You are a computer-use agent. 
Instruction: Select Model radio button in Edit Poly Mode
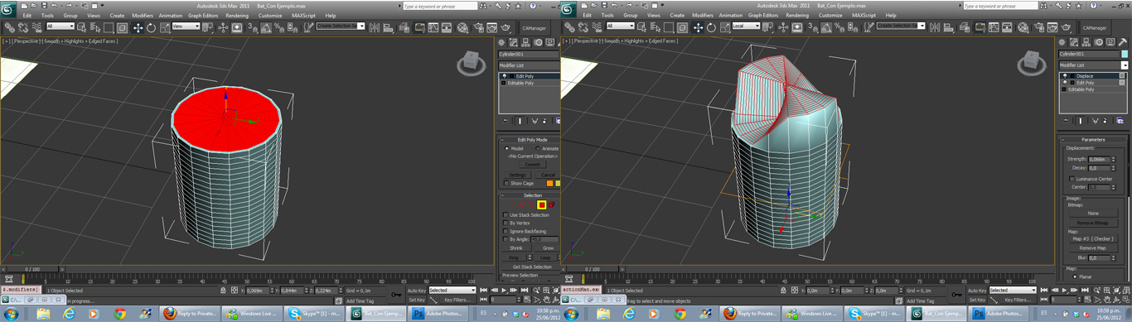coord(507,148)
